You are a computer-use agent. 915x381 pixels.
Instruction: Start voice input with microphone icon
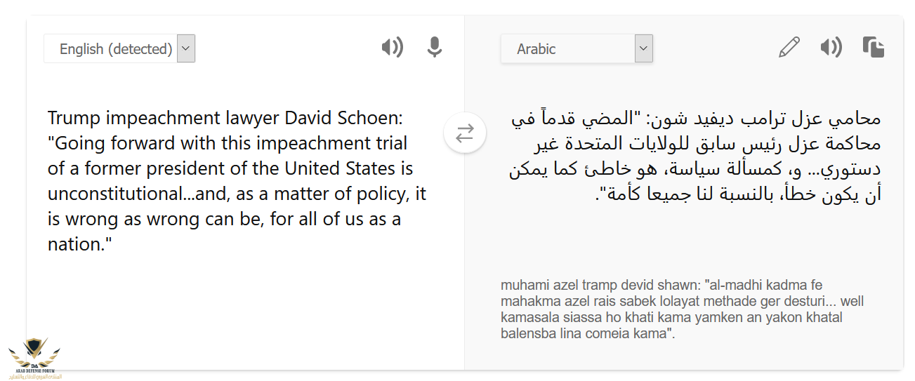(435, 48)
